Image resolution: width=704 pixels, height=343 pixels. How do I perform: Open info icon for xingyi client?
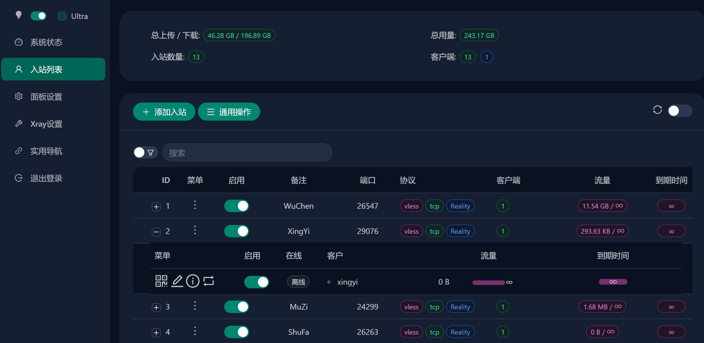coord(193,281)
